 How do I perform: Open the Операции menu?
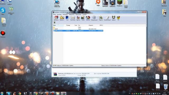tap(65, 15)
